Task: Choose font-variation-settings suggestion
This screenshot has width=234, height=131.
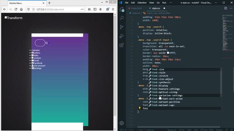Action: tap(184, 95)
